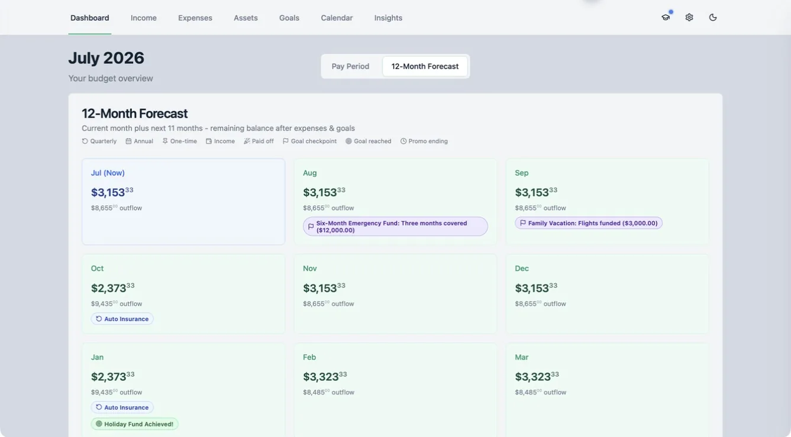
Task: Click the Your budget overview subtitle
Action: click(x=111, y=78)
